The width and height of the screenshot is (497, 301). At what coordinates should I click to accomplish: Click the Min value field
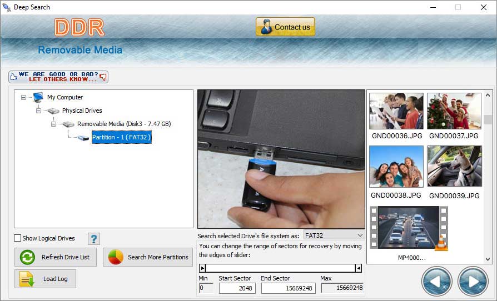tap(206, 288)
